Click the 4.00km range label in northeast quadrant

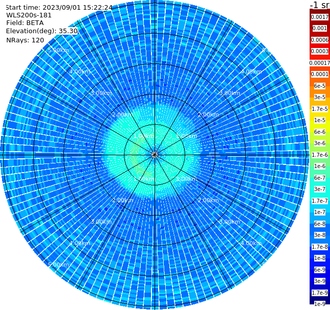(251, 71)
